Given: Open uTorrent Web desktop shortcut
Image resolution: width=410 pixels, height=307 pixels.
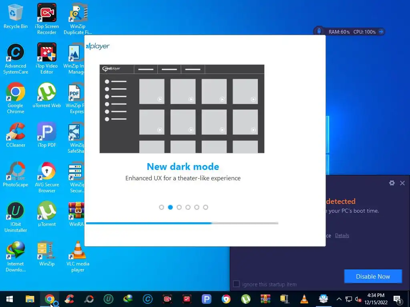Looking at the screenshot, I should [x=46, y=95].
